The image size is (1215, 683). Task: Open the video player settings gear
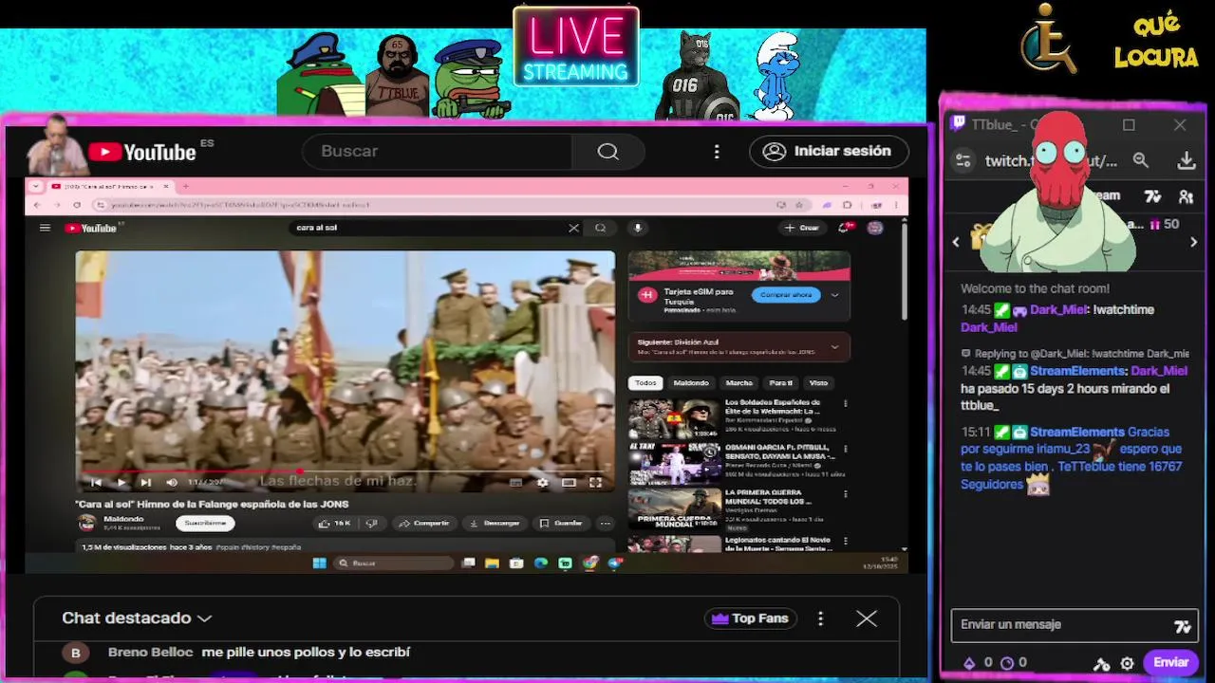tap(542, 483)
